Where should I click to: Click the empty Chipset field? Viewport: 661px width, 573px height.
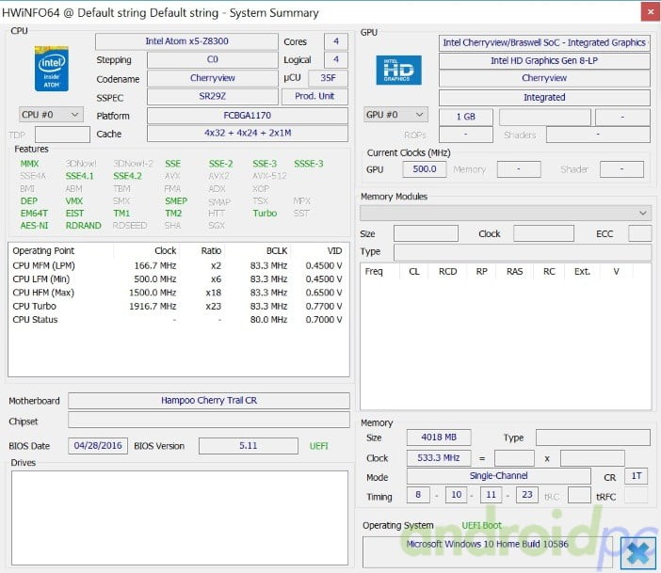point(209,420)
